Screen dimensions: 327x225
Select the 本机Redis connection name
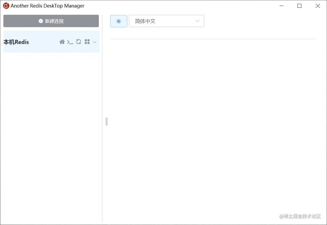point(16,42)
